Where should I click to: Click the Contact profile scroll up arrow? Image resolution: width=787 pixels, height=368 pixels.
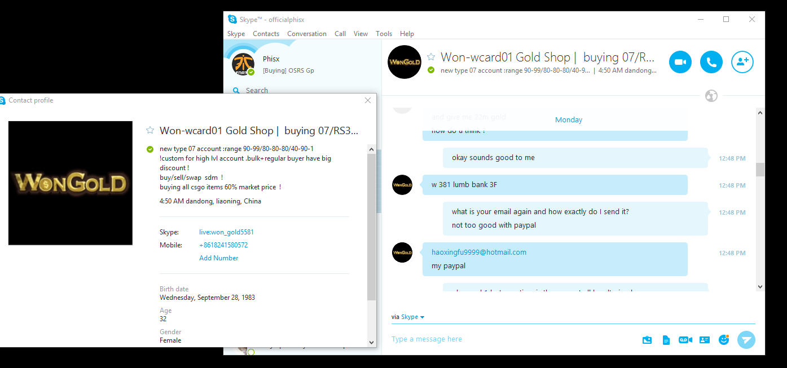click(x=371, y=149)
